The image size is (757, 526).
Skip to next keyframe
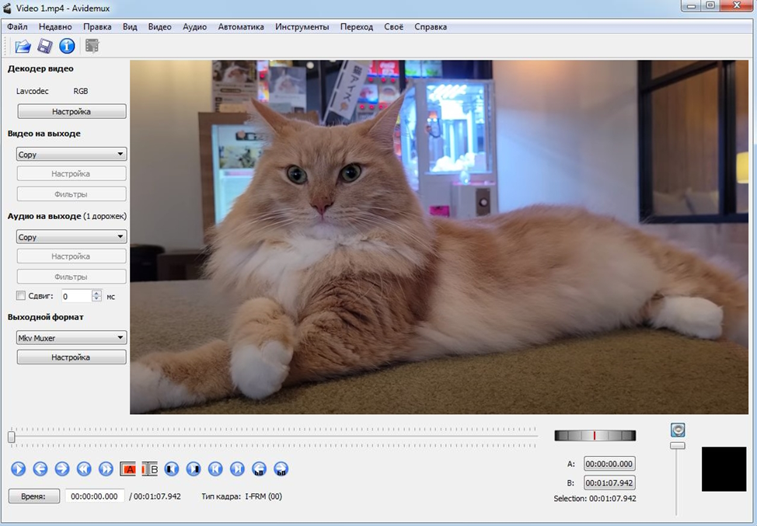(x=106, y=469)
